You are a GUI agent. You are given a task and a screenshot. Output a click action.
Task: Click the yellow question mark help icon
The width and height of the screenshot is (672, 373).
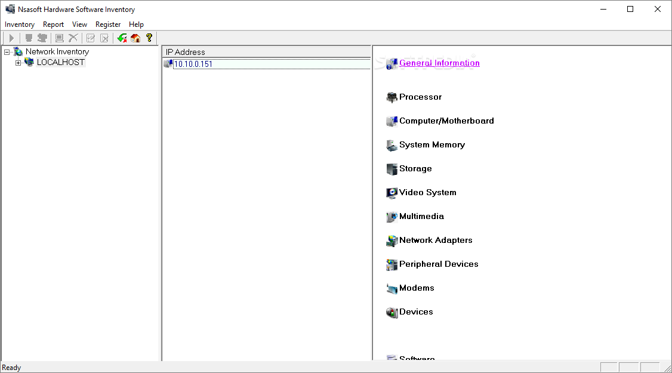149,38
